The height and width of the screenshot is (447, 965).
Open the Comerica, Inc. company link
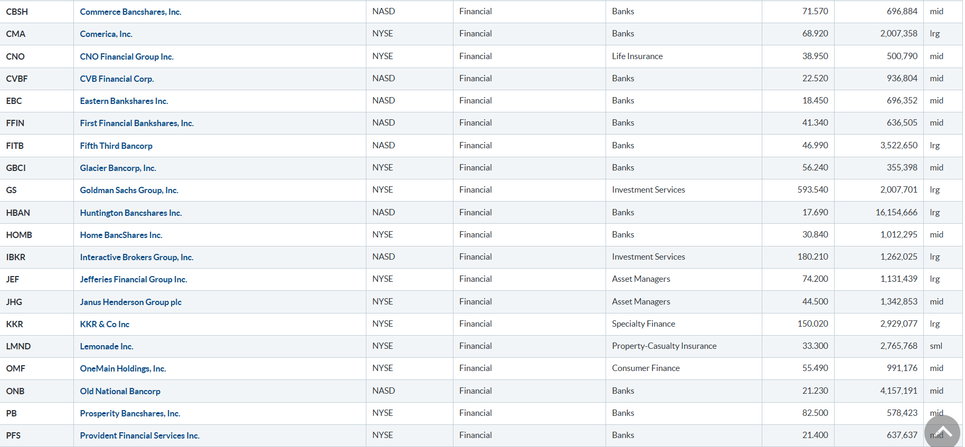106,34
